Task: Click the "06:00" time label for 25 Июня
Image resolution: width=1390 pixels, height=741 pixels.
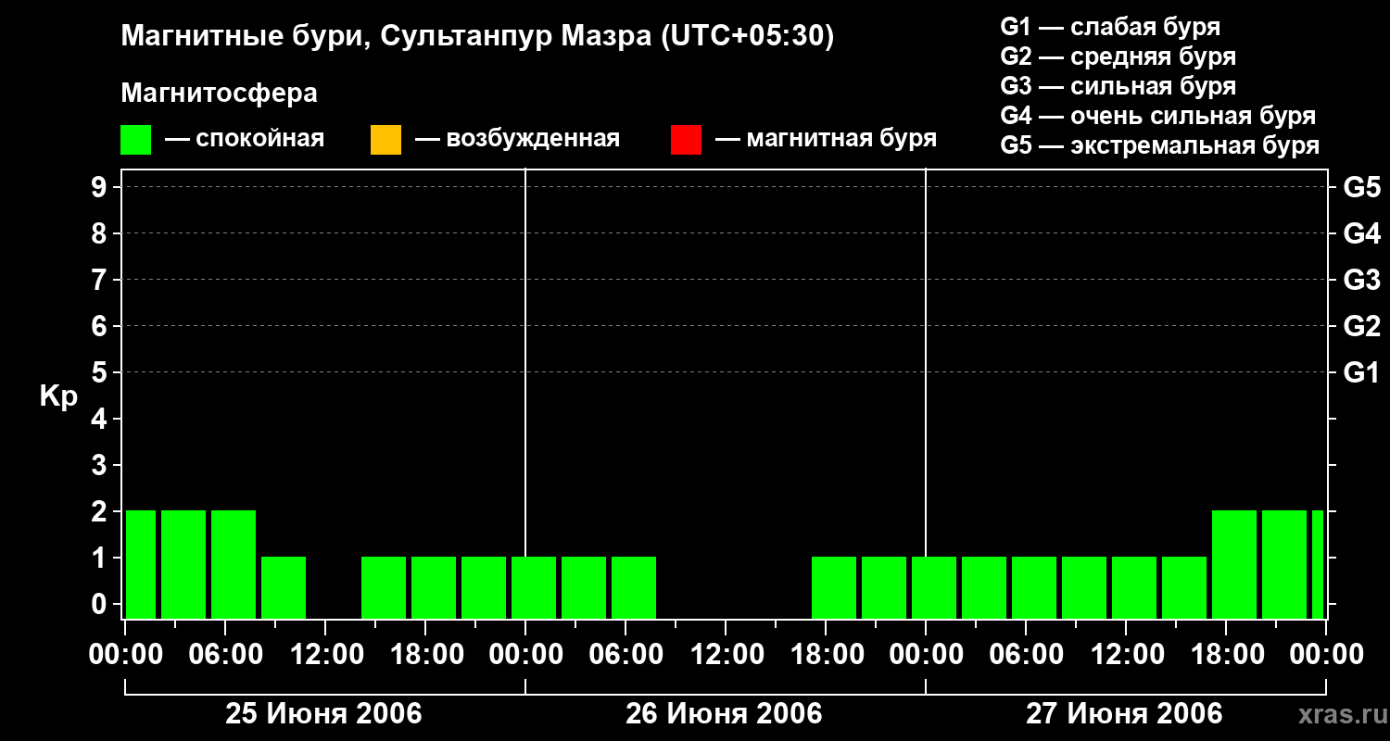Action: click(x=225, y=654)
